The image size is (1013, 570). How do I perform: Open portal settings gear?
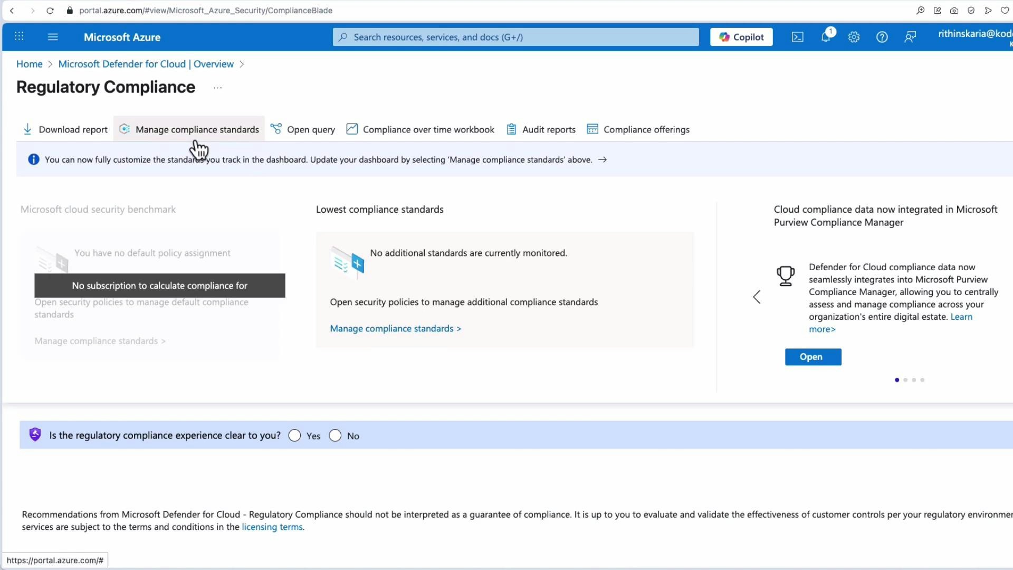[x=854, y=37]
